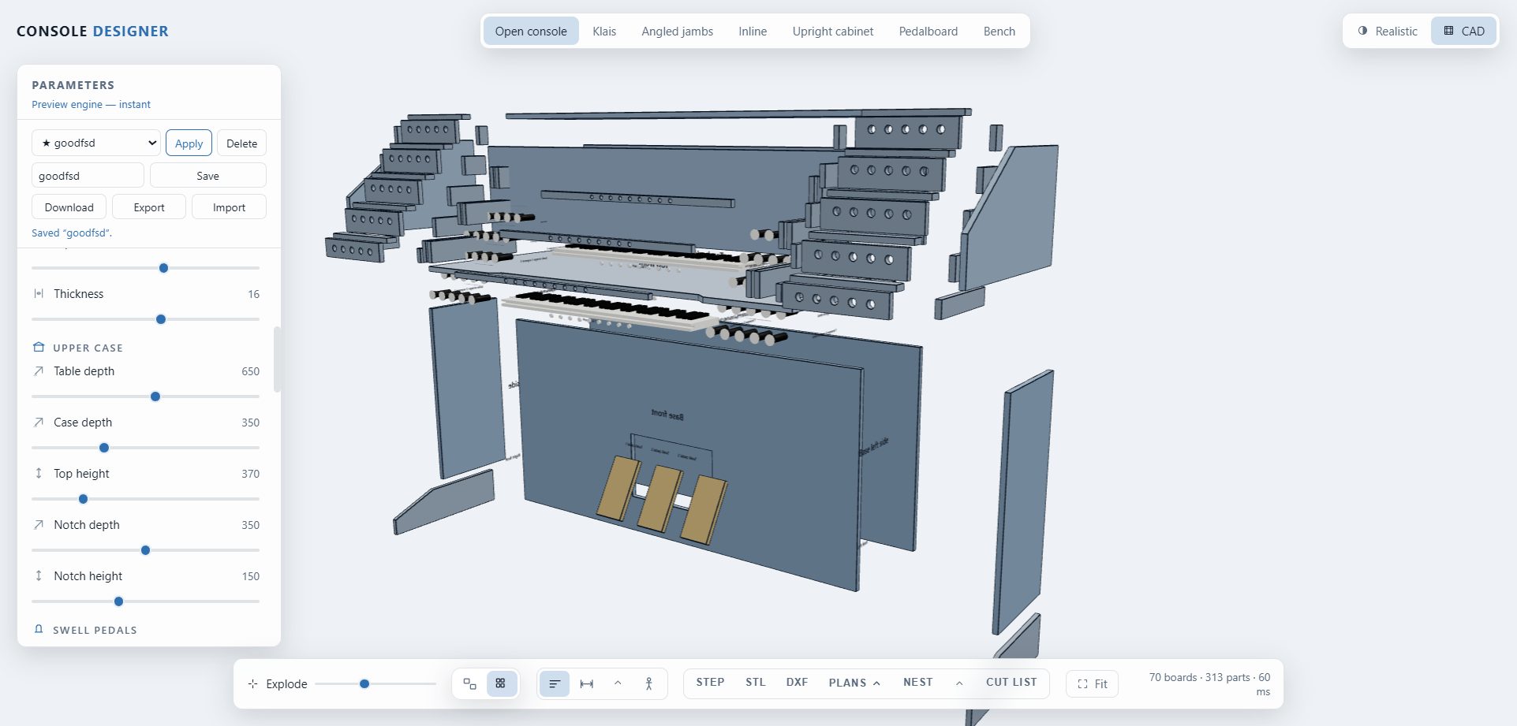Screen dimensions: 1517x726
Task: Go to the Bench tab
Action: tap(1000, 32)
